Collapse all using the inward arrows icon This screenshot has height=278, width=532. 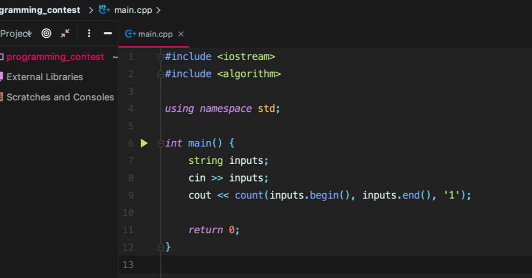tap(65, 33)
